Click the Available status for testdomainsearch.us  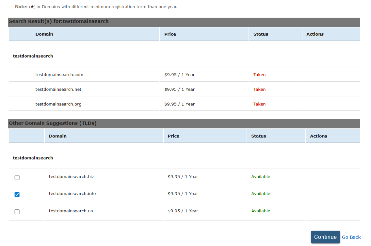(261, 211)
